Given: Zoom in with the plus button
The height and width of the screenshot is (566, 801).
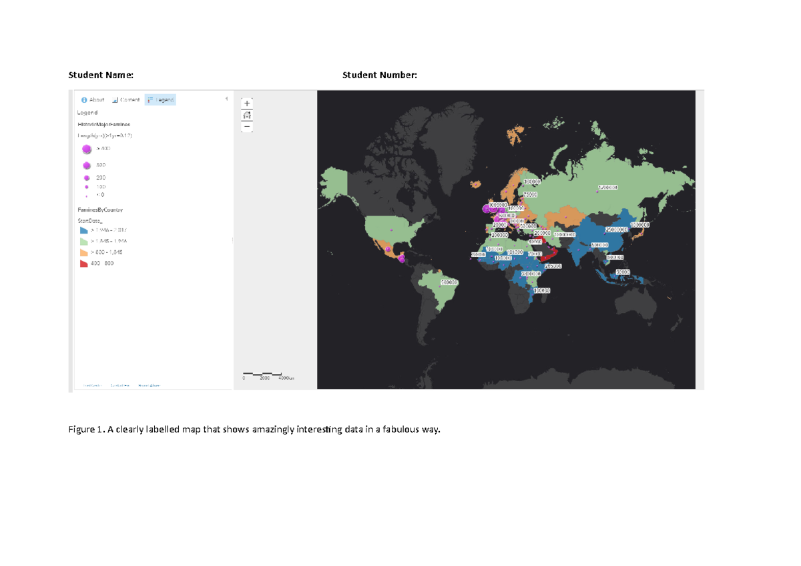Looking at the screenshot, I should [247, 103].
